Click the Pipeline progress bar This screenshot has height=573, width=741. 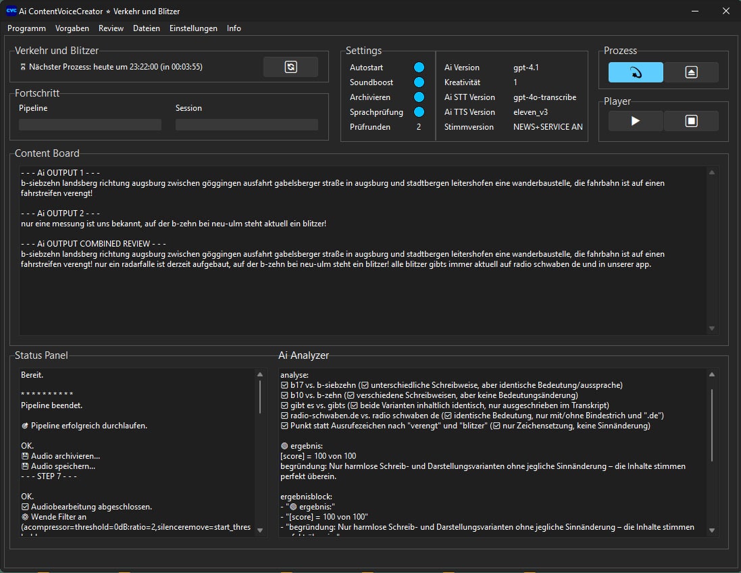tap(90, 124)
